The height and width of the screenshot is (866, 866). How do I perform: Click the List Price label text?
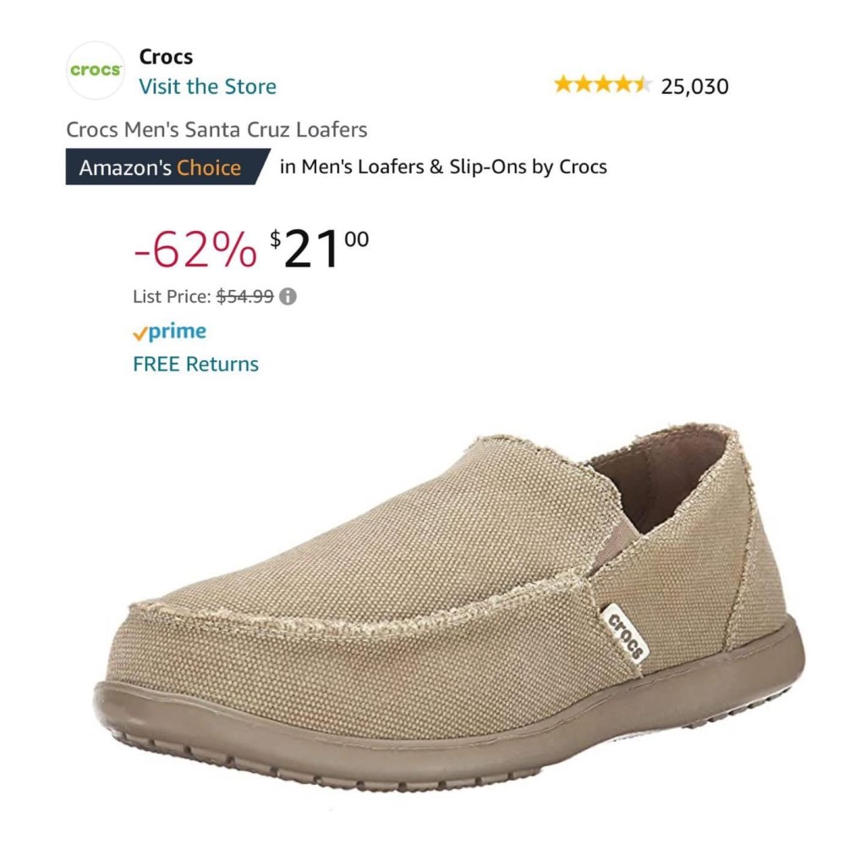[x=172, y=297]
